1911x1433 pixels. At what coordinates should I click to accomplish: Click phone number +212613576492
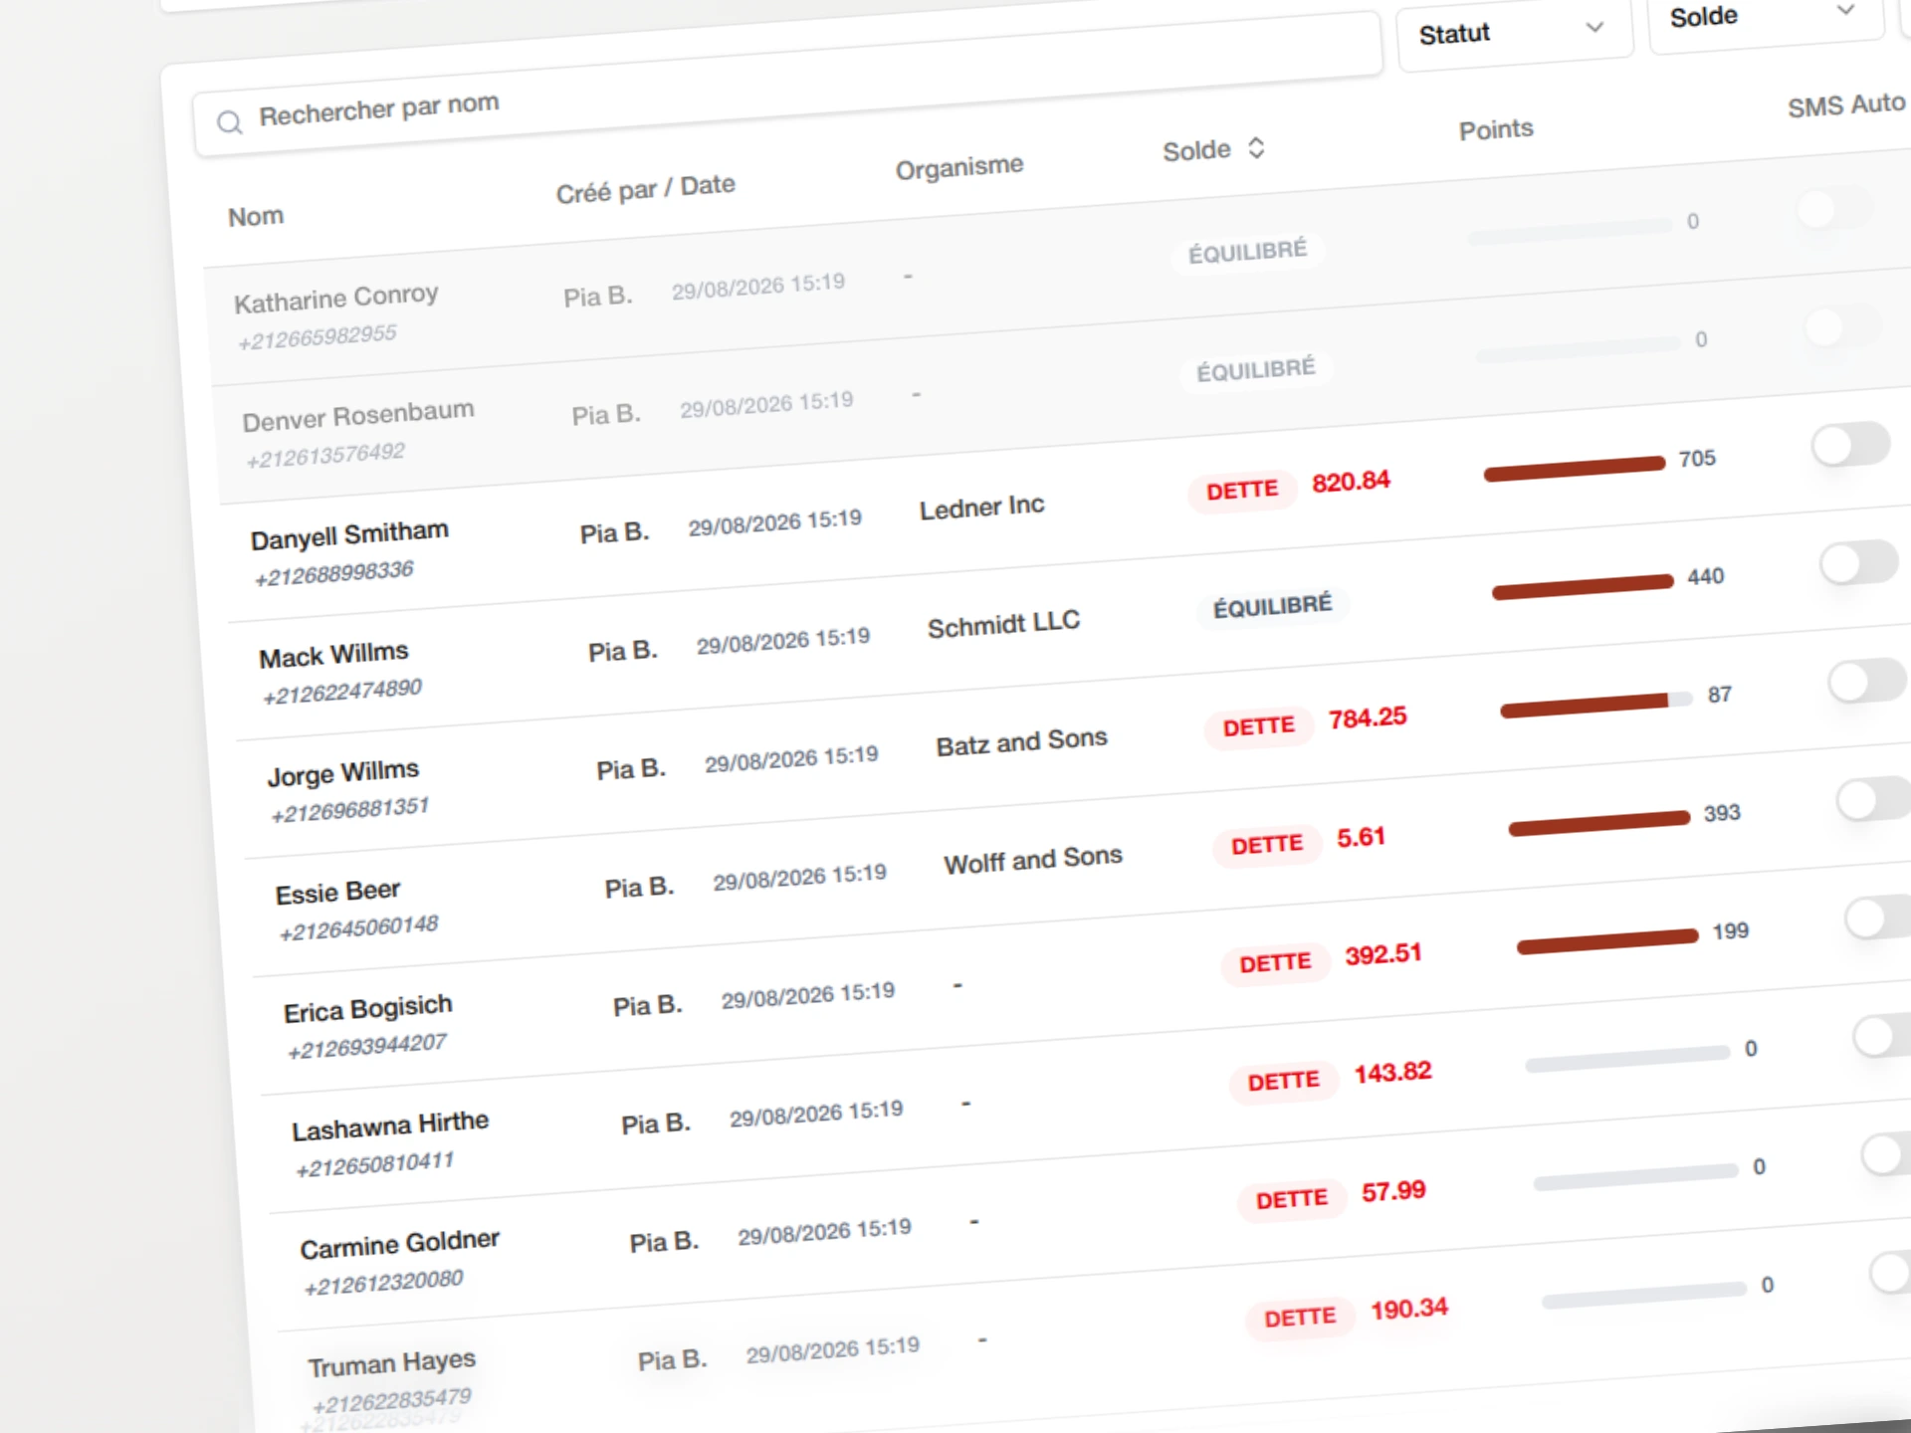(x=325, y=455)
